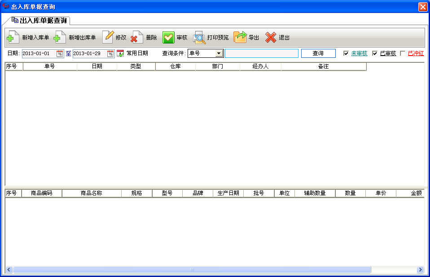Click the 商品名称 column header
Image resolution: width=430 pixels, height=277 pixels.
91,193
